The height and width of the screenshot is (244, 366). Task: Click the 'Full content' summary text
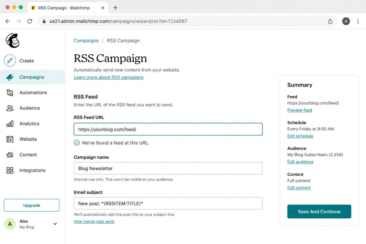pos(299,181)
